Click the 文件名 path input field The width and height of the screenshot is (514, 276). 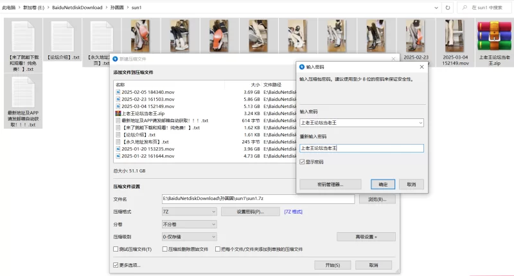pos(258,199)
